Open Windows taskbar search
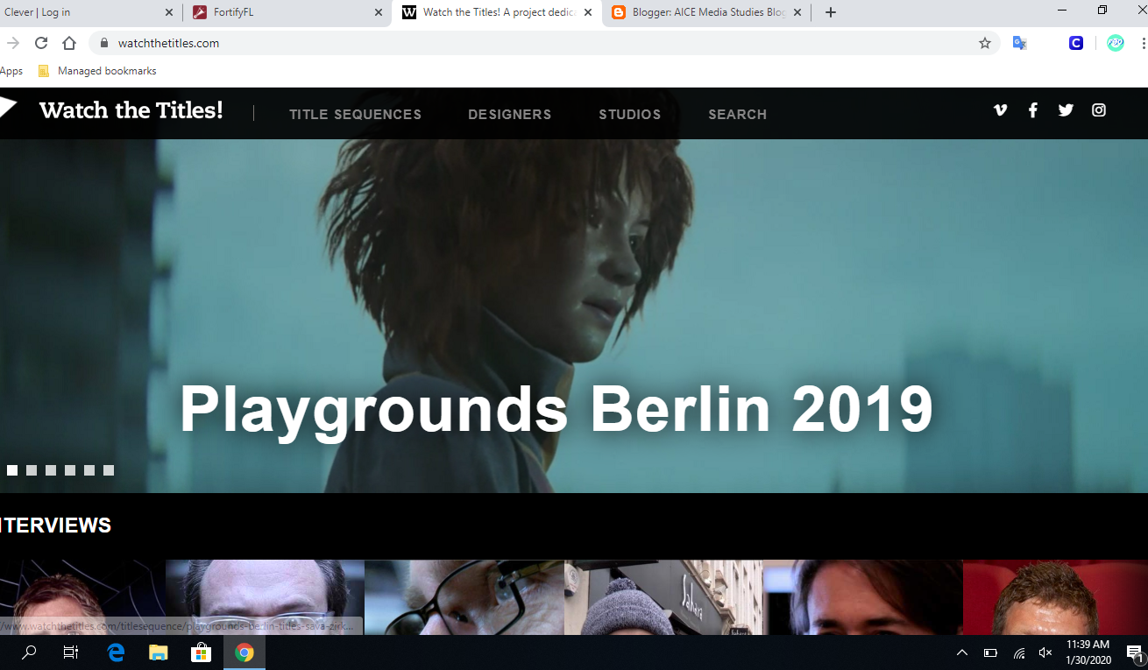The width and height of the screenshot is (1148, 670). click(x=29, y=652)
